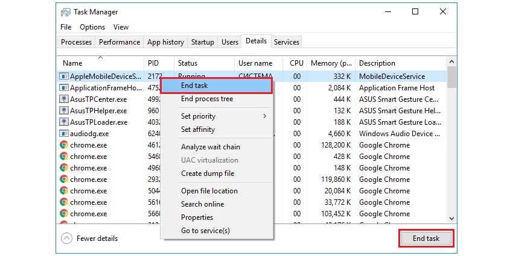Click the 4,660 K memory value
The image size is (513, 256).
point(339,134)
